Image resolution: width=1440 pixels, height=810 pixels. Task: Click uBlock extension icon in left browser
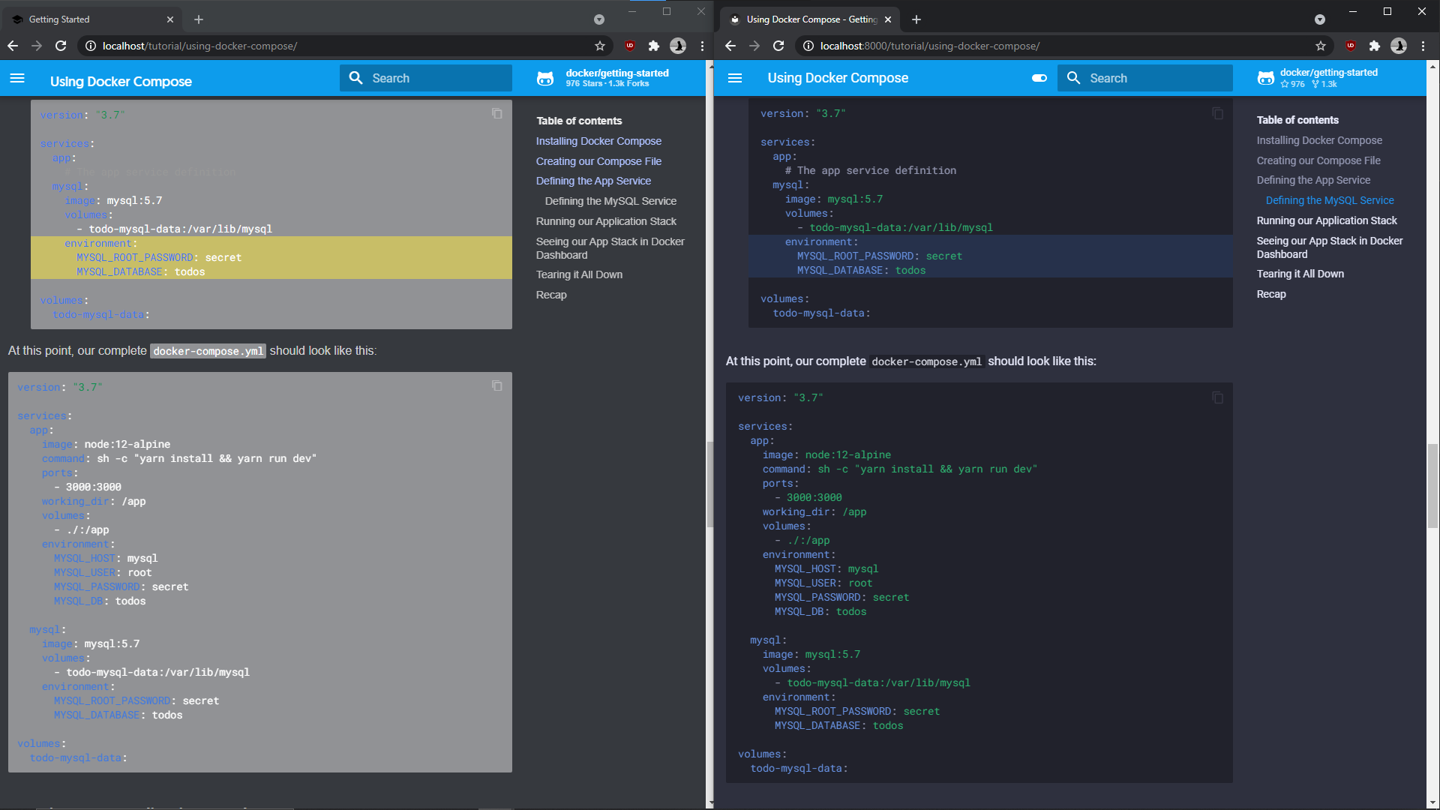[630, 46]
